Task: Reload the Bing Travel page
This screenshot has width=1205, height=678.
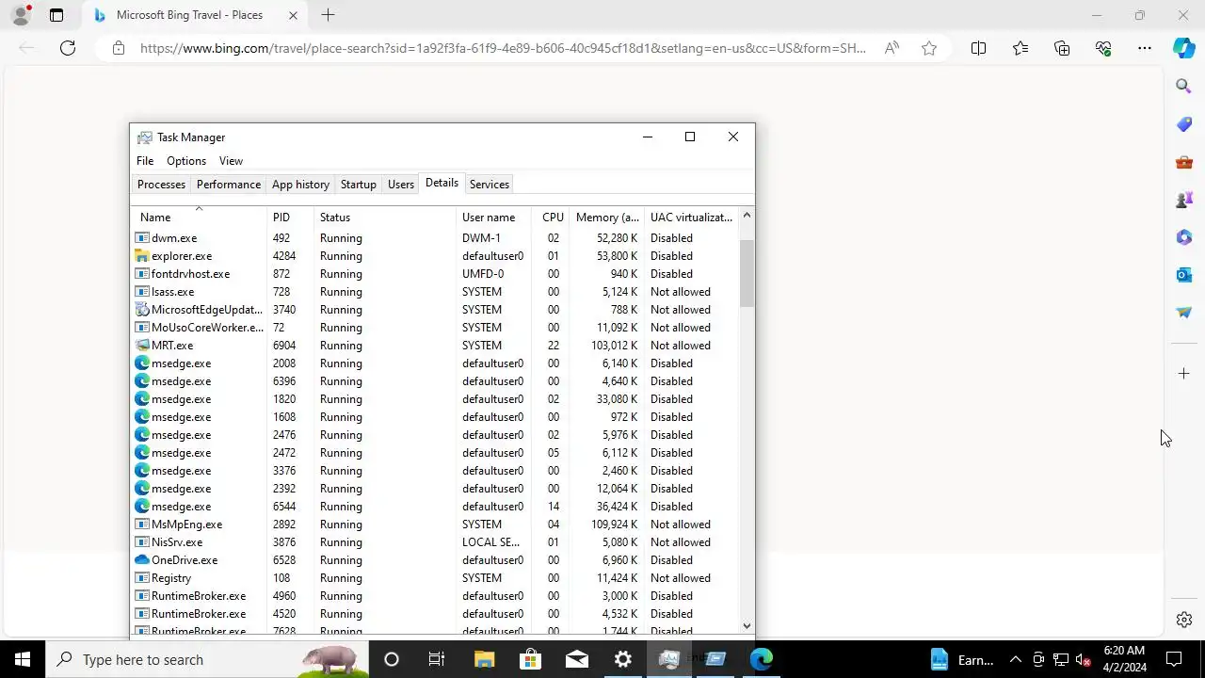Action: [x=68, y=48]
